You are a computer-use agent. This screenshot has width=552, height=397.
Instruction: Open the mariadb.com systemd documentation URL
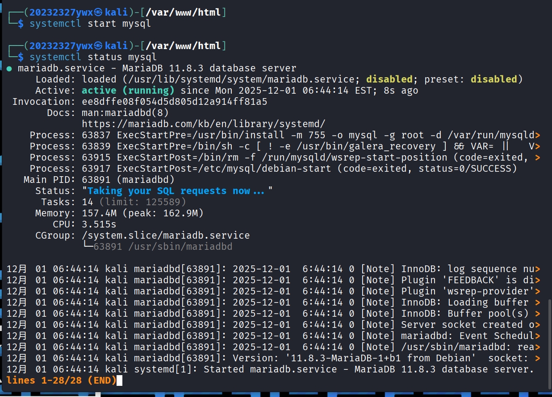tap(204, 124)
